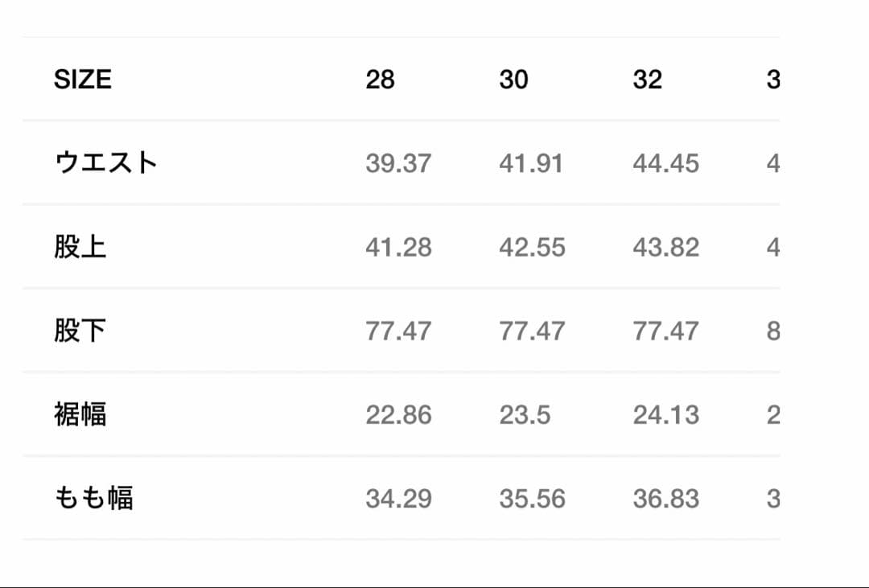The width and height of the screenshot is (869, 588).
Task: Click rise value 41.28
Action: tap(398, 247)
